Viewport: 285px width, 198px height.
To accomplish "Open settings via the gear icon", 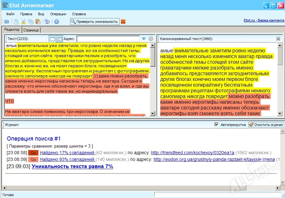I will click(47, 22).
